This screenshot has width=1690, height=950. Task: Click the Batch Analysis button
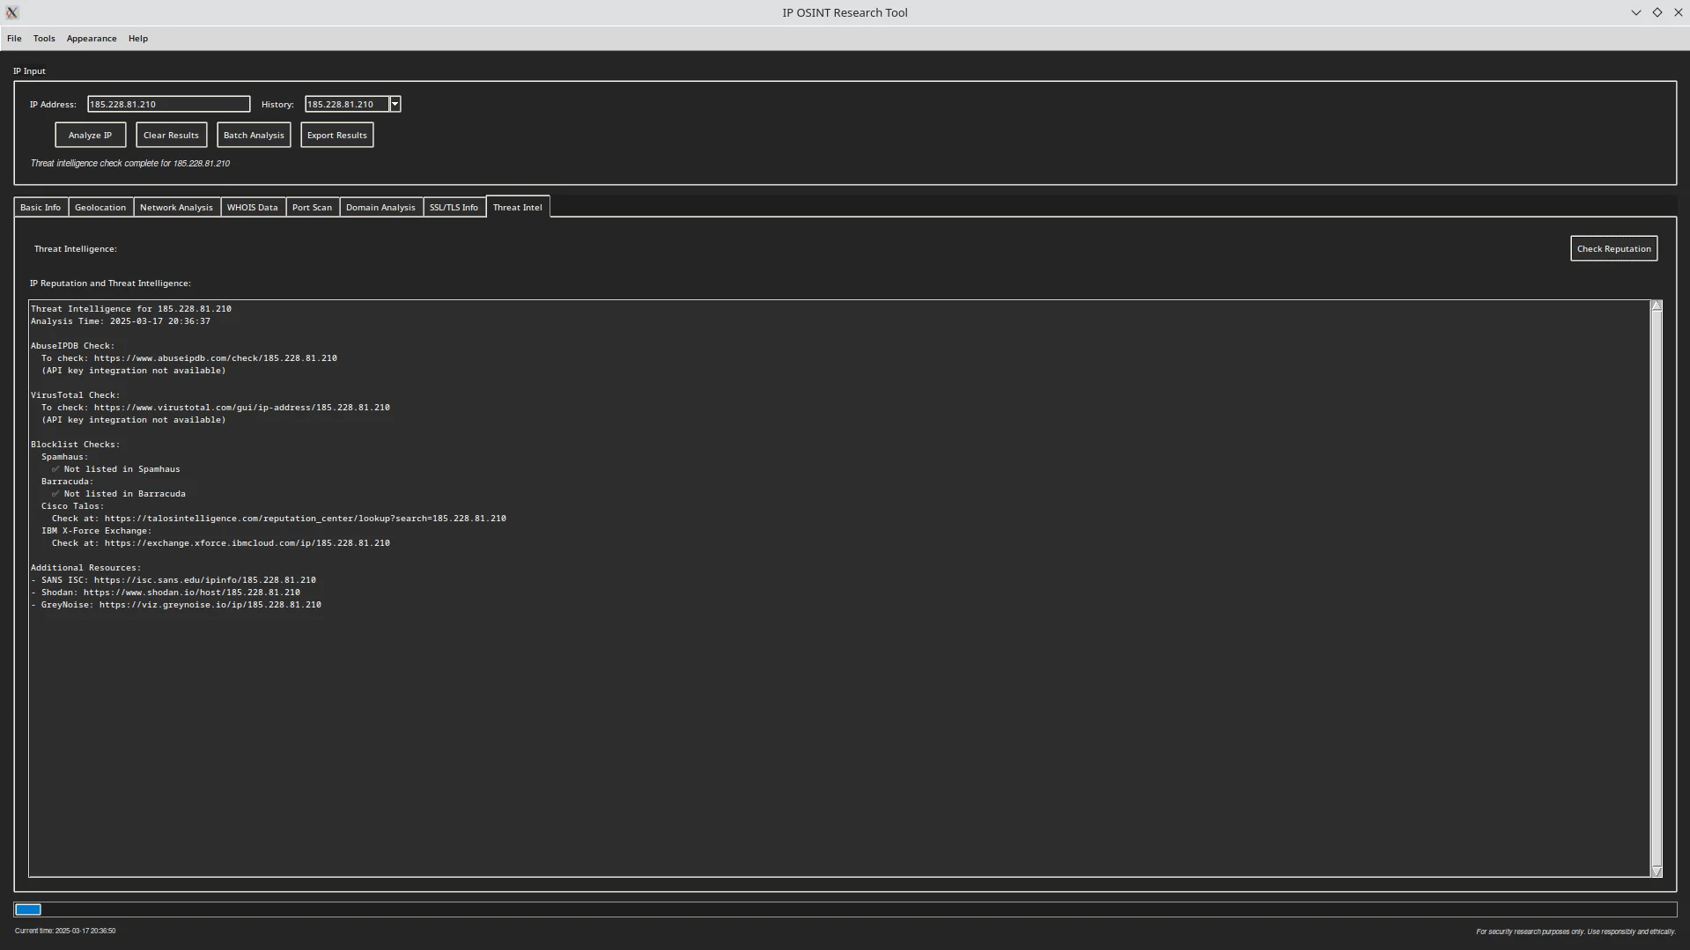(254, 135)
